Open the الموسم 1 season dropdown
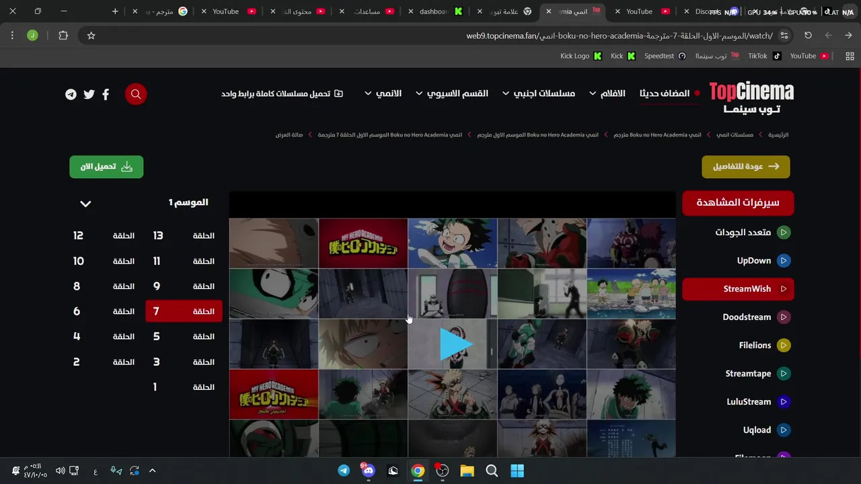This screenshot has height=484, width=861. (85, 204)
